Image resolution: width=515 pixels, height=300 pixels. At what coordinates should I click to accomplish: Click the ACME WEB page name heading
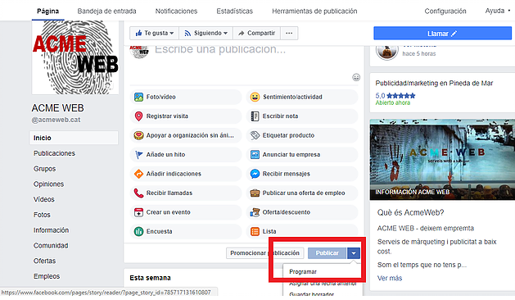coord(58,108)
